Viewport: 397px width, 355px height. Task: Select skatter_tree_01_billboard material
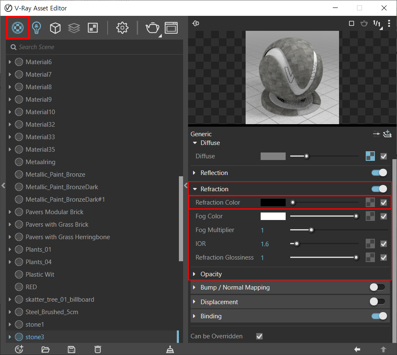60,300
